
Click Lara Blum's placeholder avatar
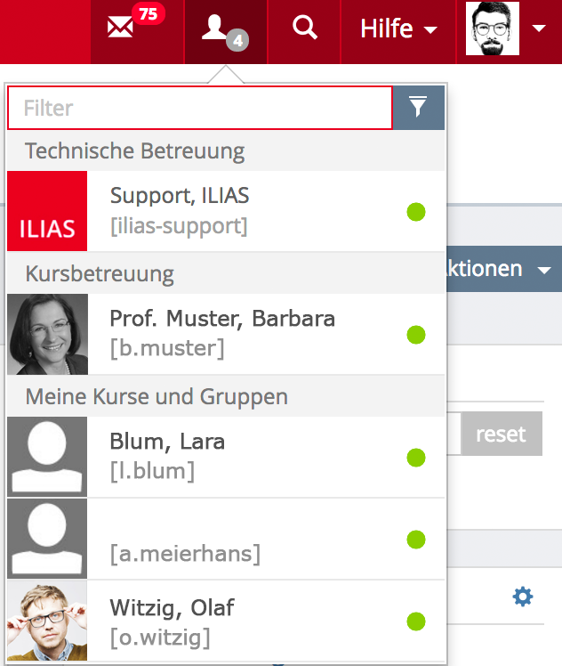coord(47,457)
